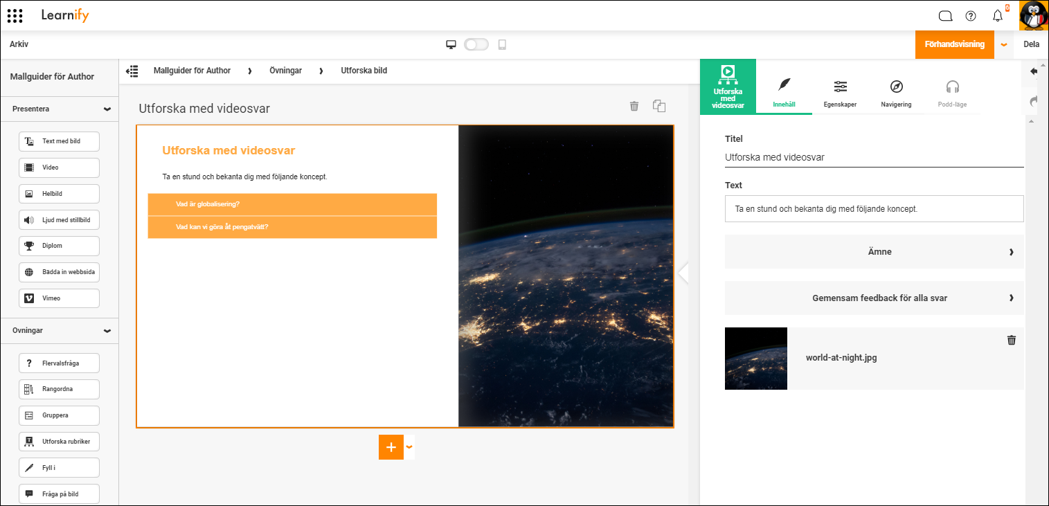Open the chat messages icon
1049x506 pixels.
pyautogui.click(x=945, y=16)
